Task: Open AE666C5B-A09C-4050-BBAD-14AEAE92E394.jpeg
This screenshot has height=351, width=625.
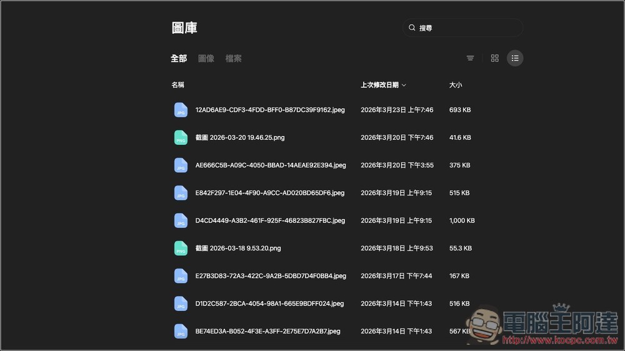Action: click(x=271, y=166)
